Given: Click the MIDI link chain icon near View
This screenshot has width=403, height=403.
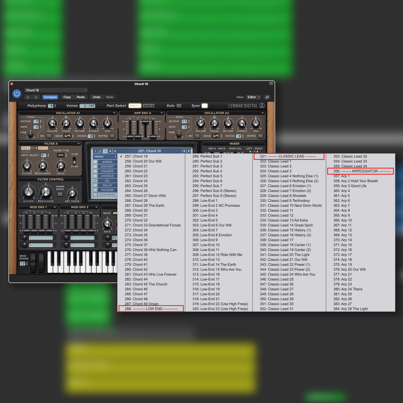Looking at the screenshot, I should coord(267,97).
